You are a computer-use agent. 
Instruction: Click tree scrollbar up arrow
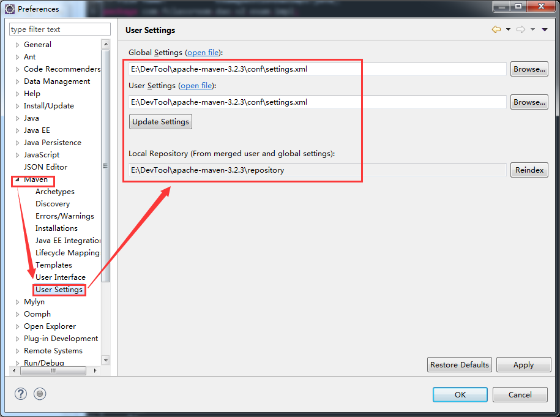pyautogui.click(x=106, y=44)
